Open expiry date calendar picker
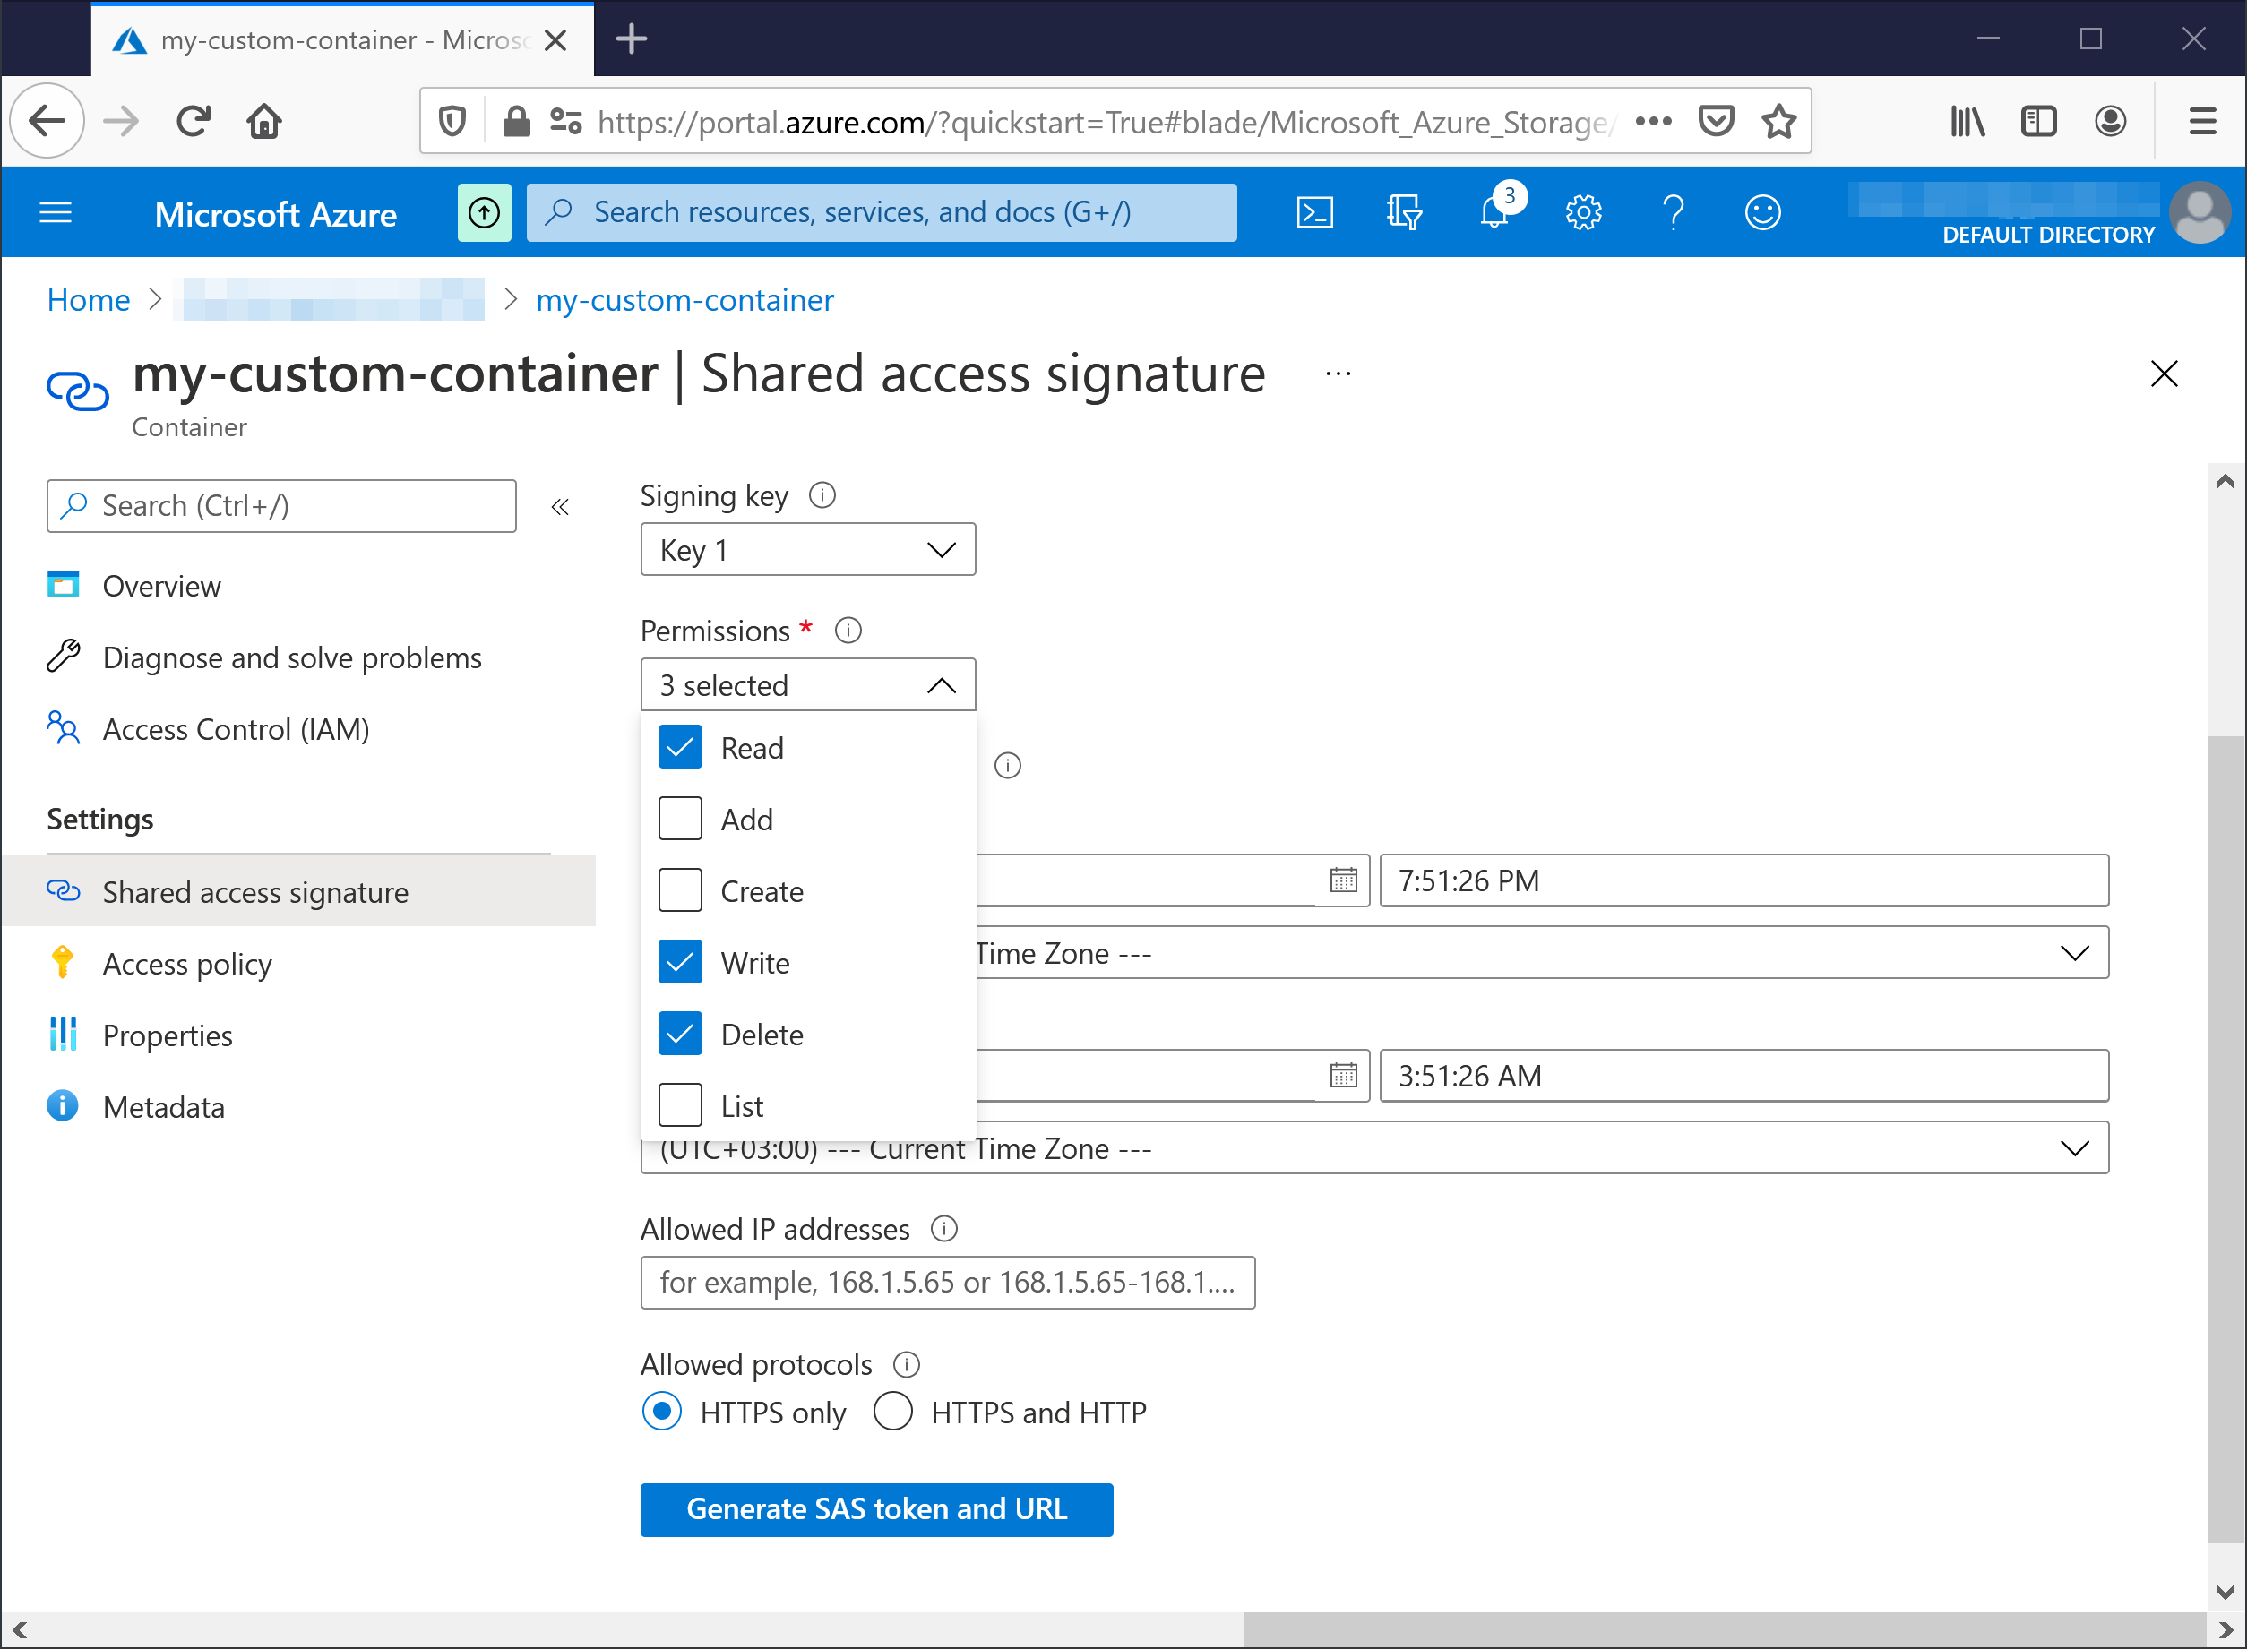Image resolution: width=2247 pixels, height=1649 pixels. coord(1344,1076)
